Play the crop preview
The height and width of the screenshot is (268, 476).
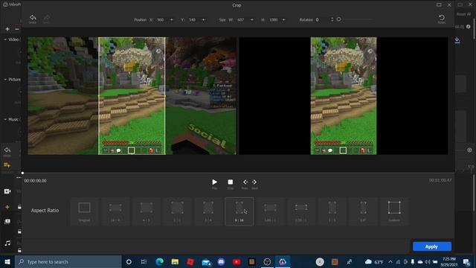point(215,182)
